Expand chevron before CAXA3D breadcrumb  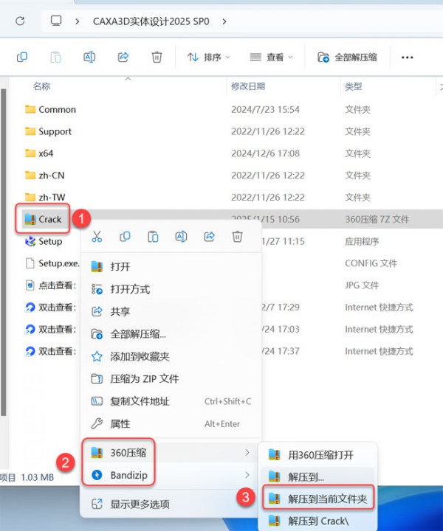point(78,21)
